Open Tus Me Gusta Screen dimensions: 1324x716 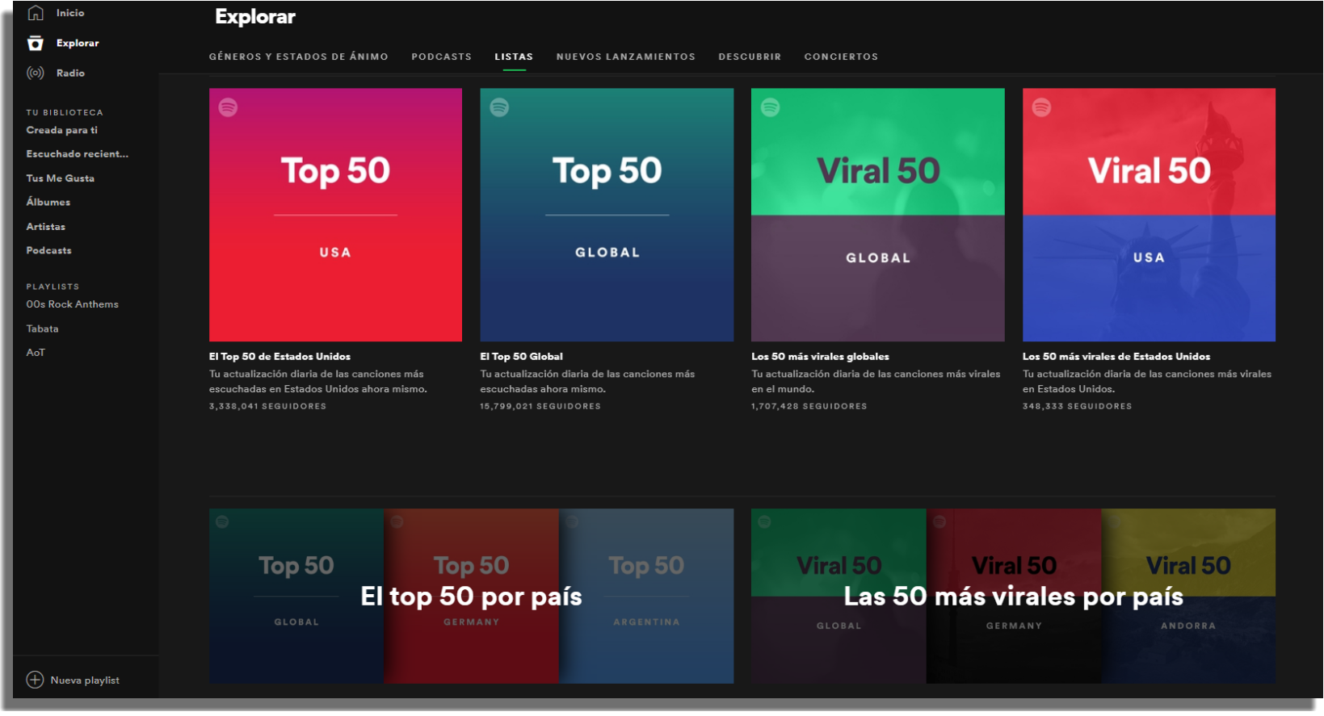60,178
